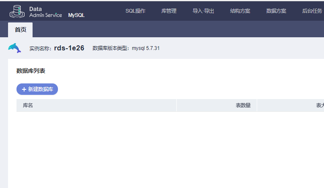
Task: Open the 结构方案 menu
Action: 240,11
